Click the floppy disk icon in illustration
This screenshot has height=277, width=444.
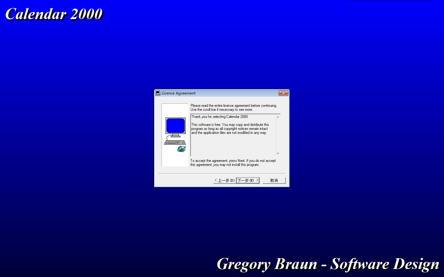click(182, 149)
